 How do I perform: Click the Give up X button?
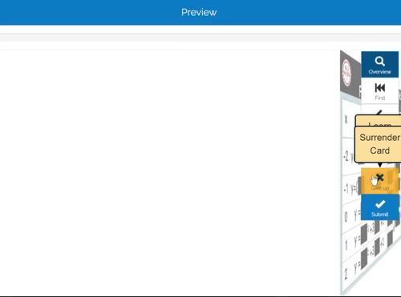[380, 181]
